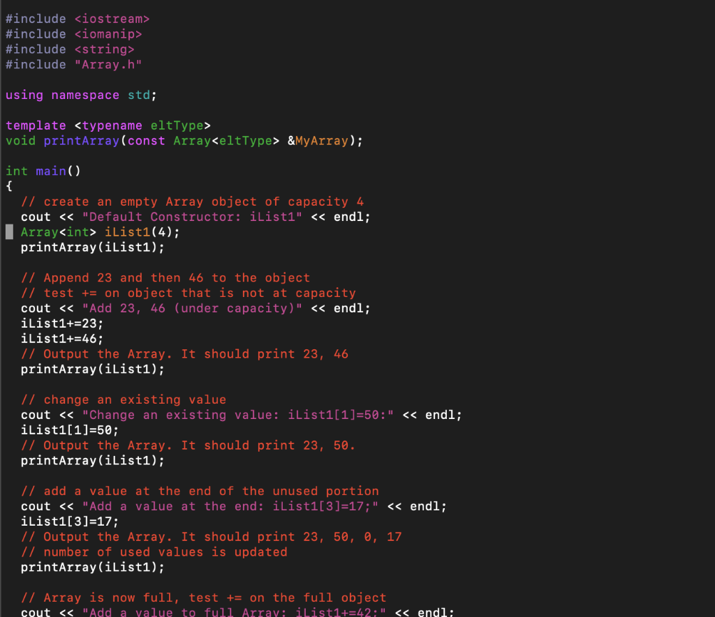Click the 'iList1[1]=50;' statement

(70, 430)
